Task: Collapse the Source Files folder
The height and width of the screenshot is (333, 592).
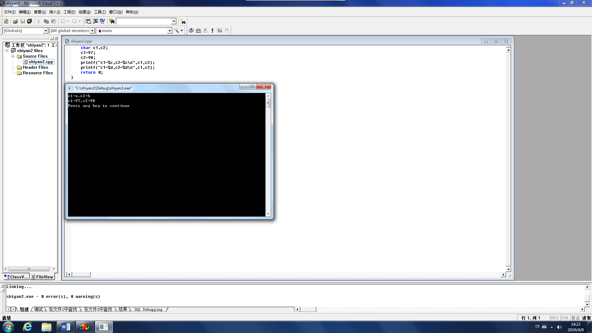Action: [x=13, y=56]
